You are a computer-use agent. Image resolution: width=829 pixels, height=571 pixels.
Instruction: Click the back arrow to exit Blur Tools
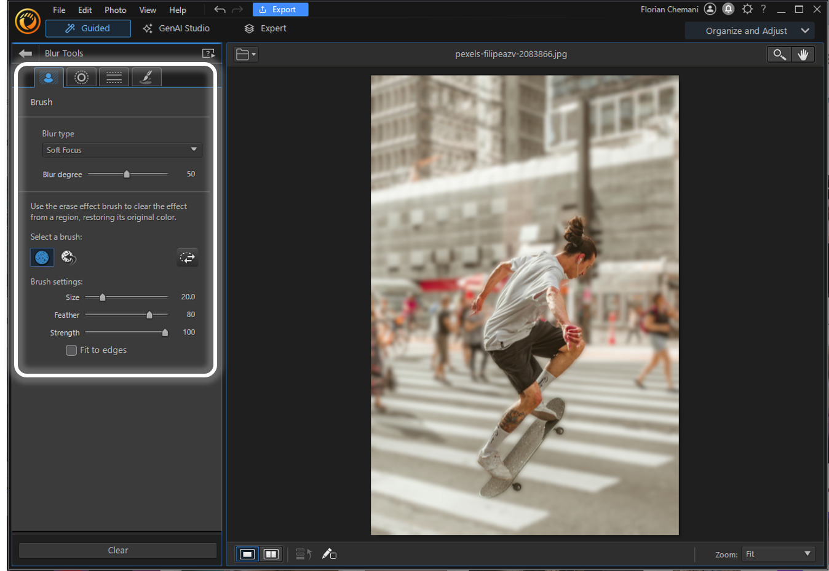pyautogui.click(x=25, y=53)
